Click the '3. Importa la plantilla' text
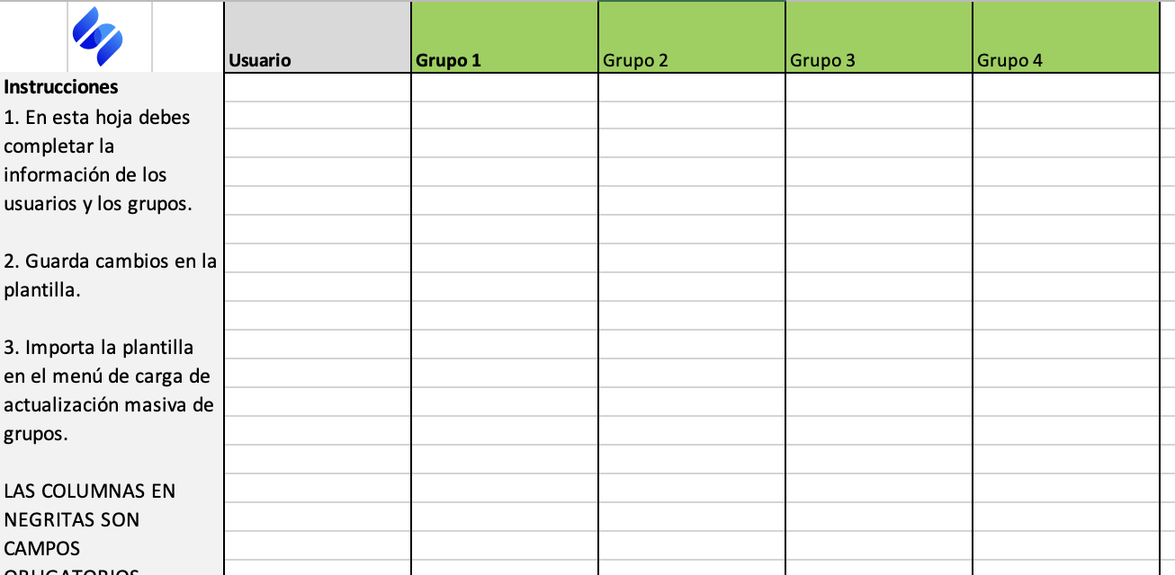Image resolution: width=1175 pixels, height=575 pixels. coord(99,348)
